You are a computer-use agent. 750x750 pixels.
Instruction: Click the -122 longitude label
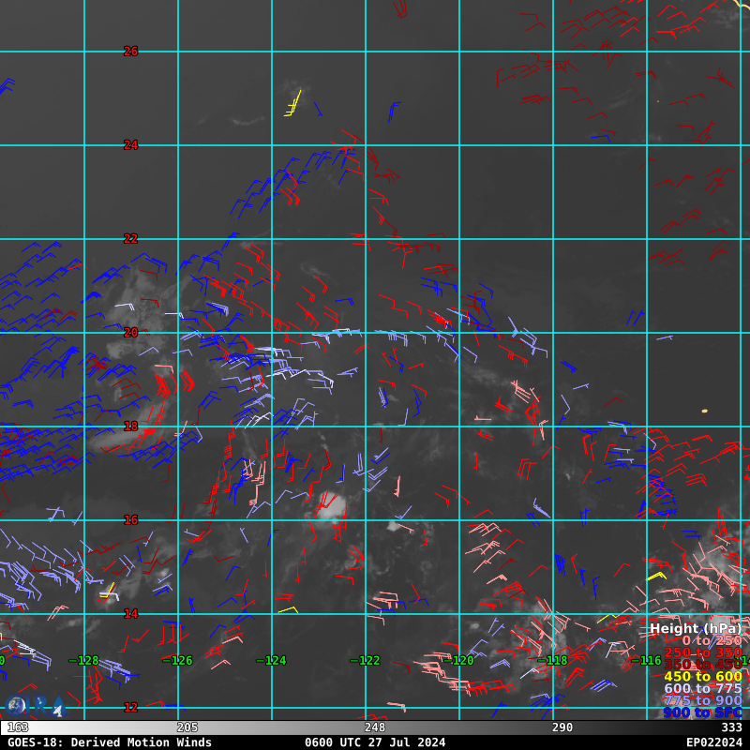click(366, 661)
